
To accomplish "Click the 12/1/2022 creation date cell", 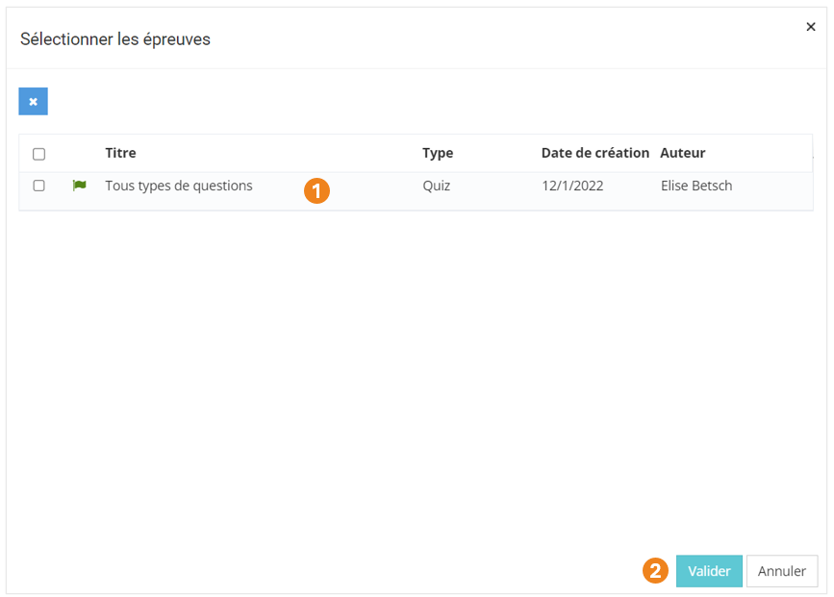I will click(x=572, y=186).
